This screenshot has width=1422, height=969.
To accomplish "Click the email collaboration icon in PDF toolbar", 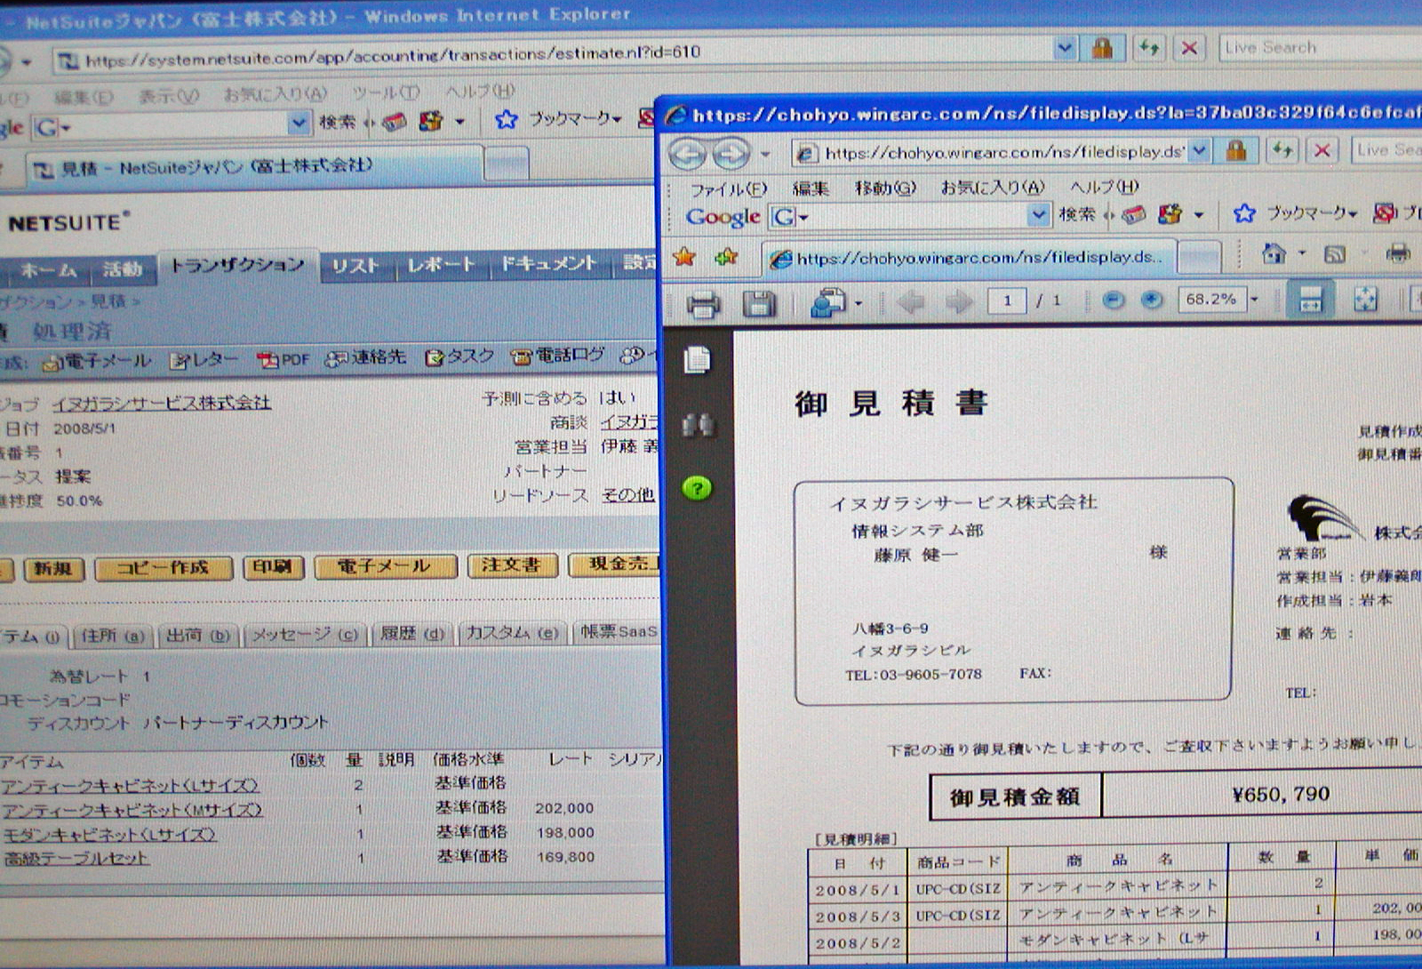I will click(x=827, y=303).
